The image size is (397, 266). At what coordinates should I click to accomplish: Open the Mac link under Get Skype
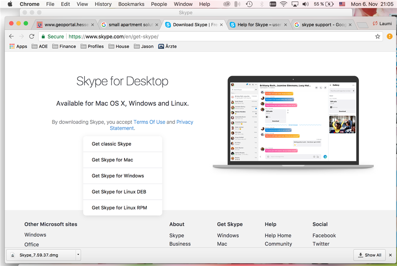coord(222,244)
